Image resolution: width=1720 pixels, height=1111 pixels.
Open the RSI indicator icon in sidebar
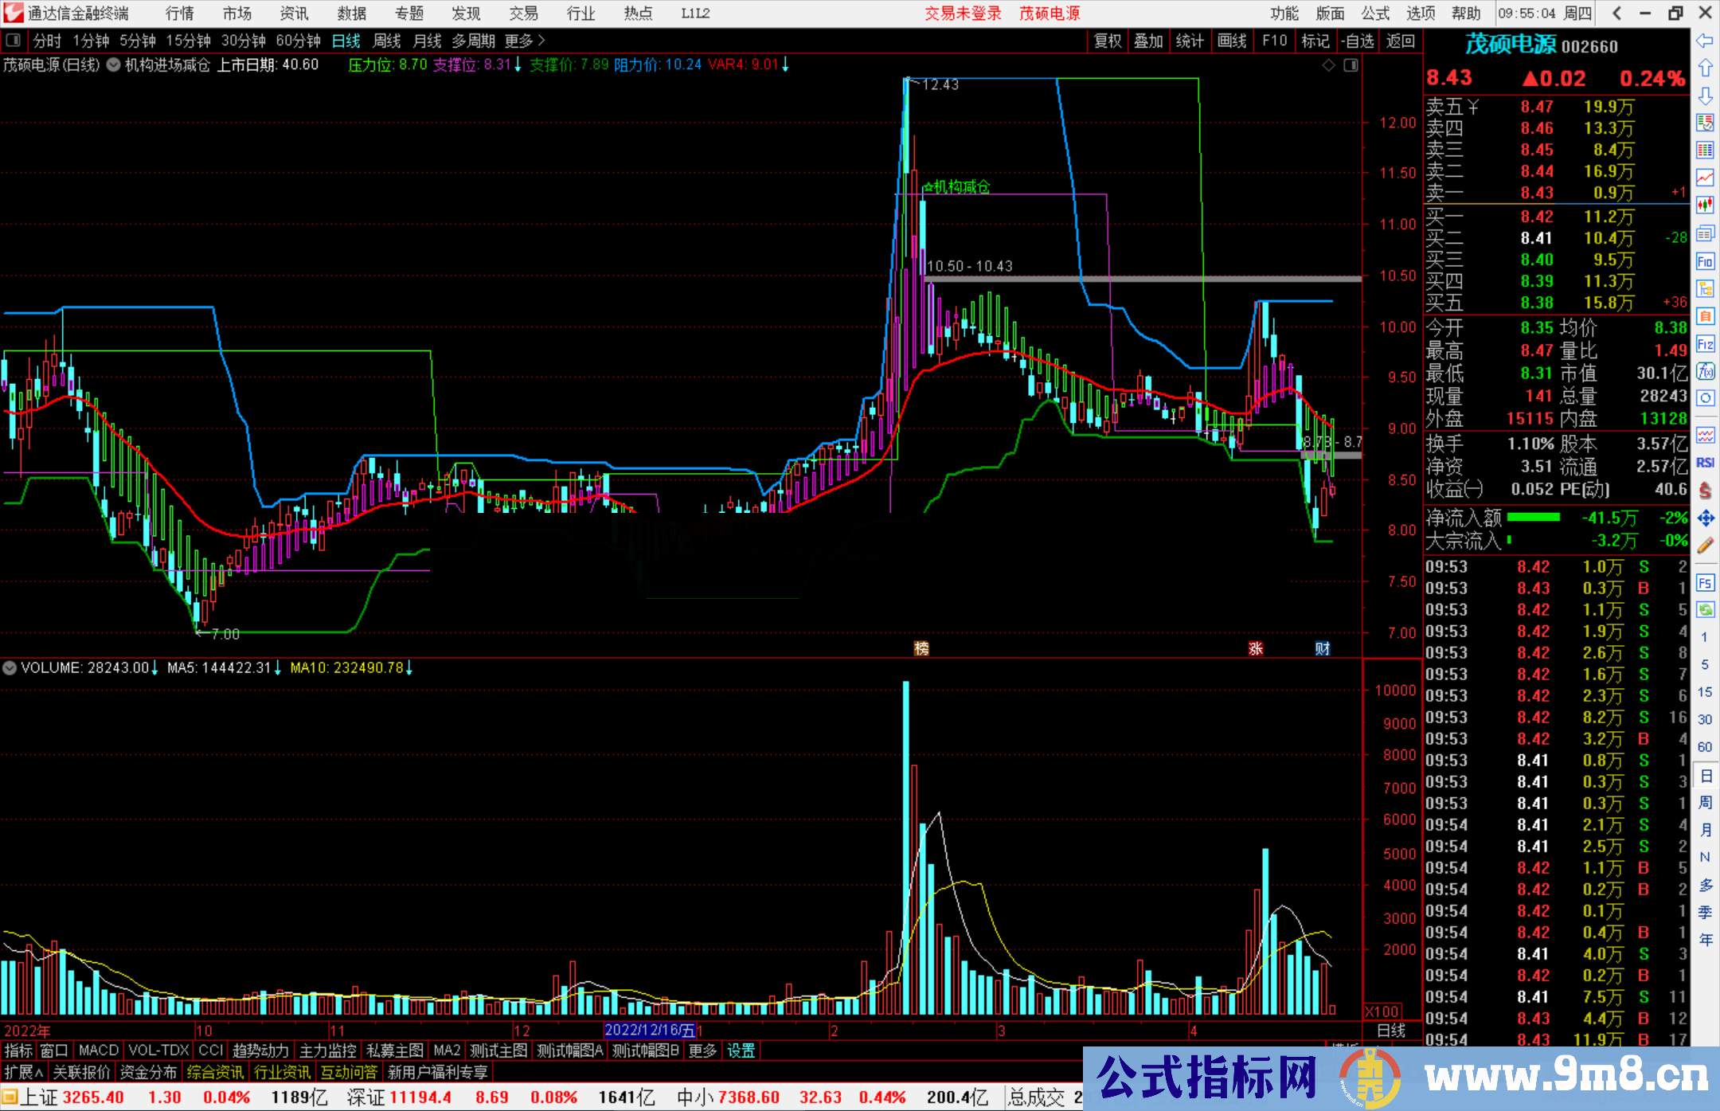point(1705,463)
